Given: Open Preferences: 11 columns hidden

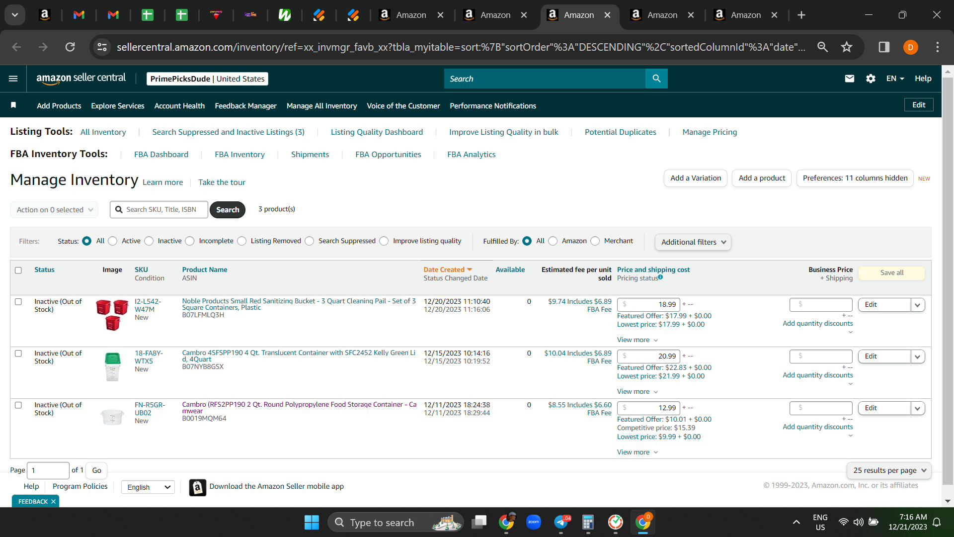Looking at the screenshot, I should click(x=855, y=178).
